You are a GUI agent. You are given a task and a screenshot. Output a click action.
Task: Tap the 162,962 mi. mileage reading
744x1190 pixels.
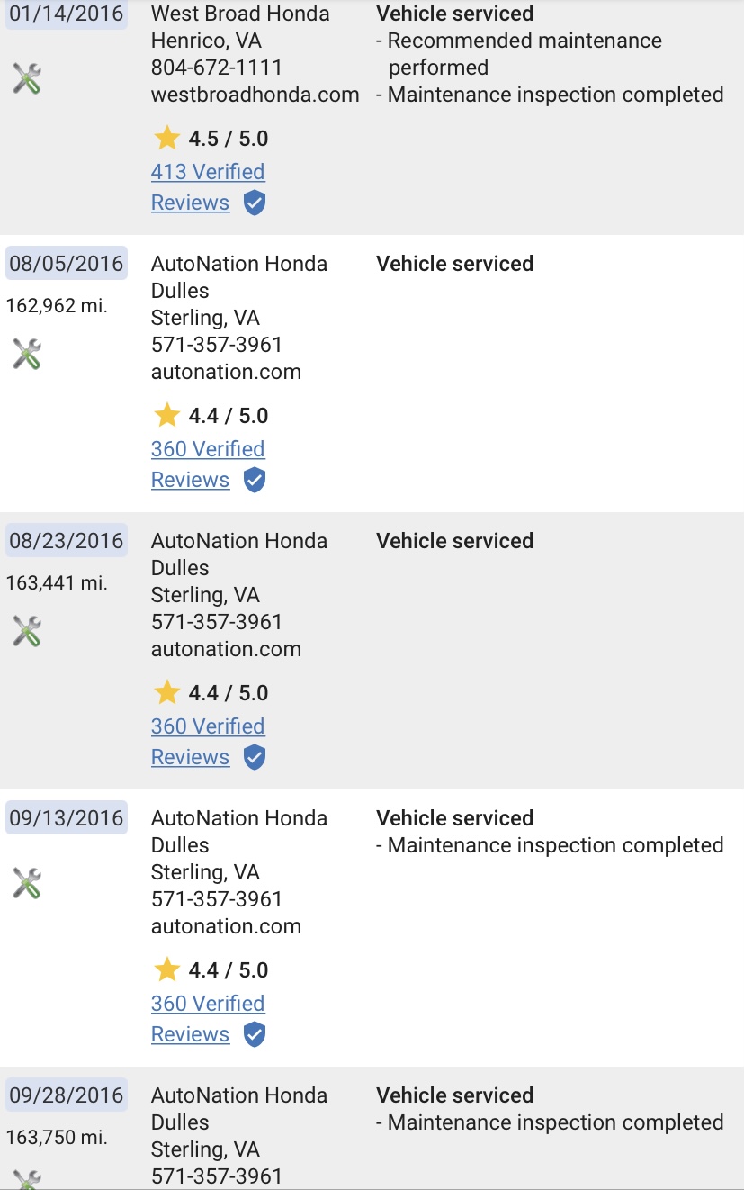coord(57,306)
